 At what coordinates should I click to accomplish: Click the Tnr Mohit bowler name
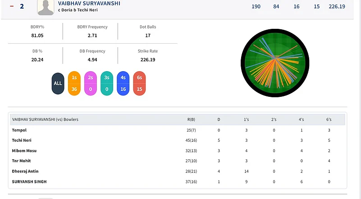(22, 161)
